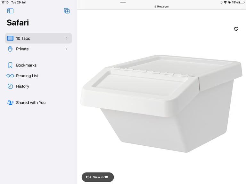Select the 10 Tabs group
The width and height of the screenshot is (246, 184).
pyautogui.click(x=38, y=38)
